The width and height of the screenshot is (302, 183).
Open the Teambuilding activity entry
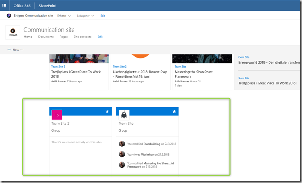click(x=152, y=144)
